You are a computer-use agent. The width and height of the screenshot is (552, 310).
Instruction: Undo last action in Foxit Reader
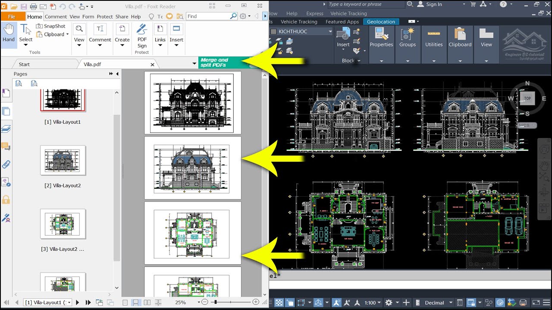pyautogui.click(x=62, y=6)
